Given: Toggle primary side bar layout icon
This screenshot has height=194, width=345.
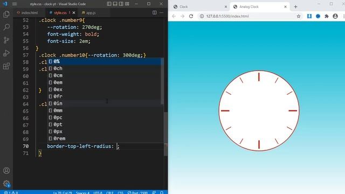Looking at the screenshot, I should click(x=109, y=4).
